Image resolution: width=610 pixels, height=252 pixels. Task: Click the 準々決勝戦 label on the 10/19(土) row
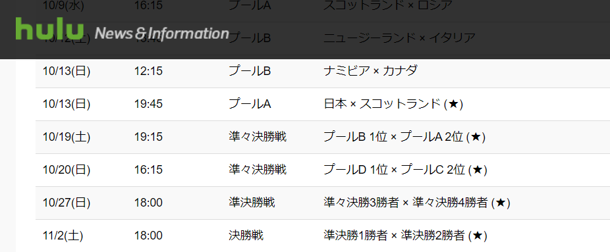point(258,137)
